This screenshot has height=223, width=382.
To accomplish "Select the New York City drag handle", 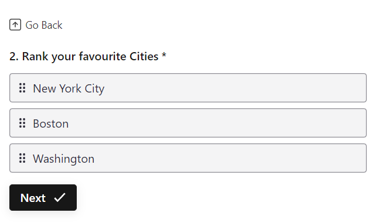I will click(x=22, y=88).
